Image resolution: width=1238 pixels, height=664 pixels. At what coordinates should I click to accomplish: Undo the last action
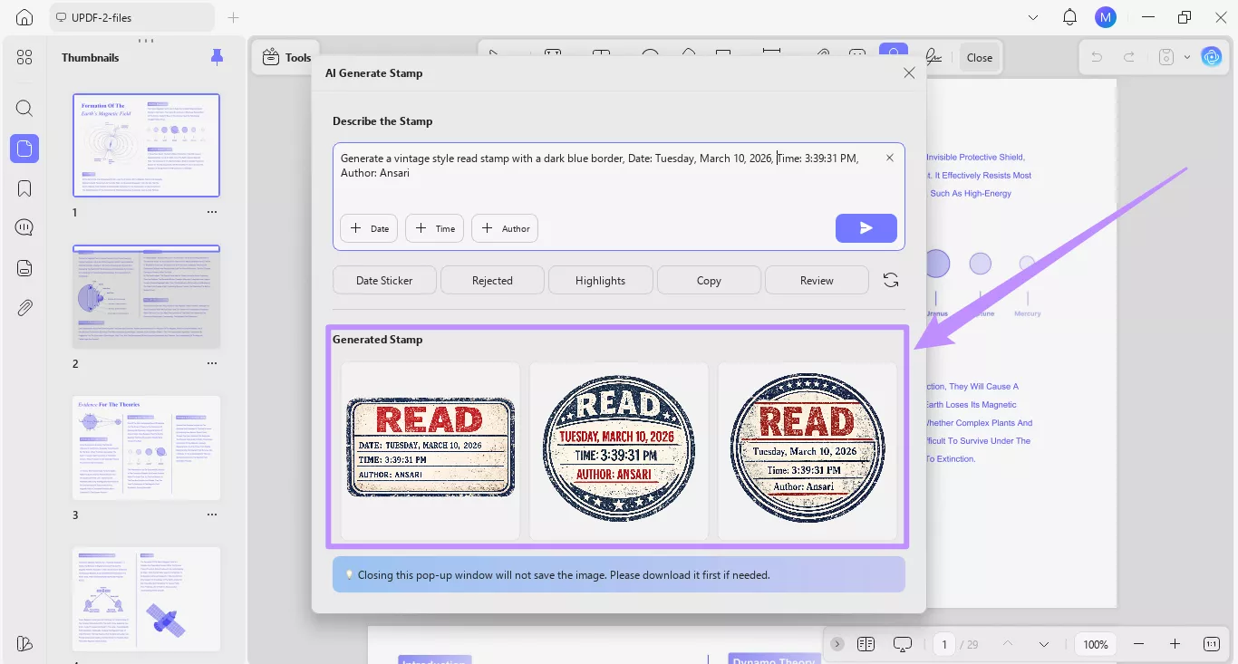pyautogui.click(x=1097, y=57)
